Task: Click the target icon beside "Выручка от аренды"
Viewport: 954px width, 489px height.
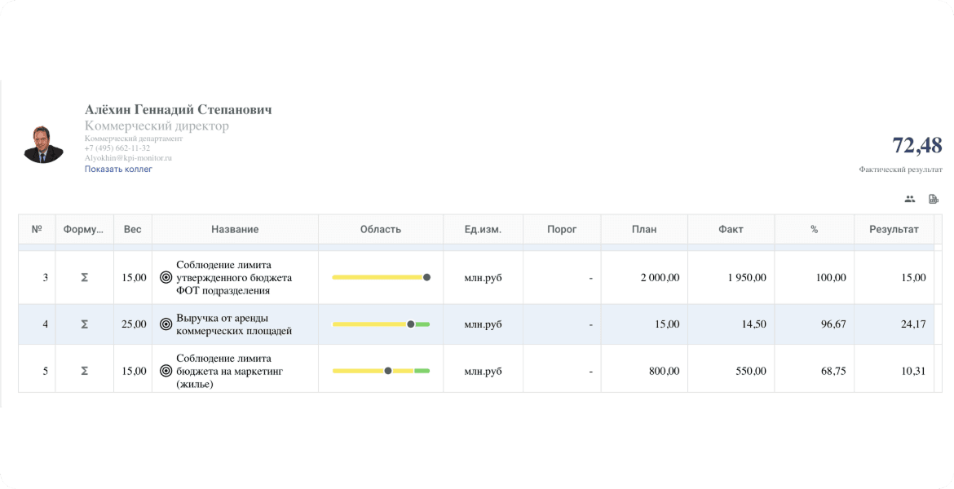Action: pyautogui.click(x=166, y=324)
